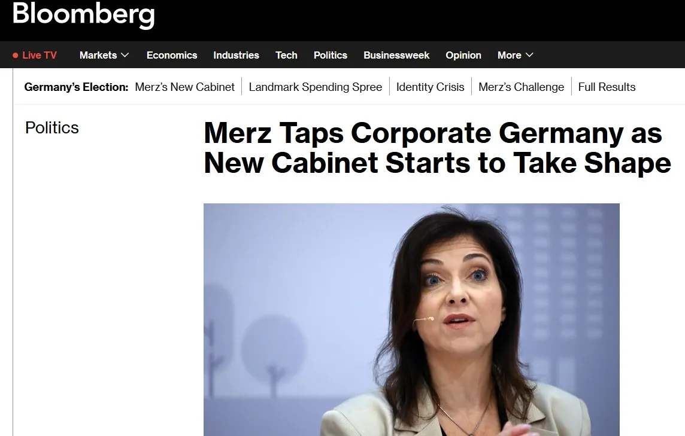Image resolution: width=685 pixels, height=436 pixels.
Task: Open the Politics navigation item
Action: pyautogui.click(x=331, y=55)
